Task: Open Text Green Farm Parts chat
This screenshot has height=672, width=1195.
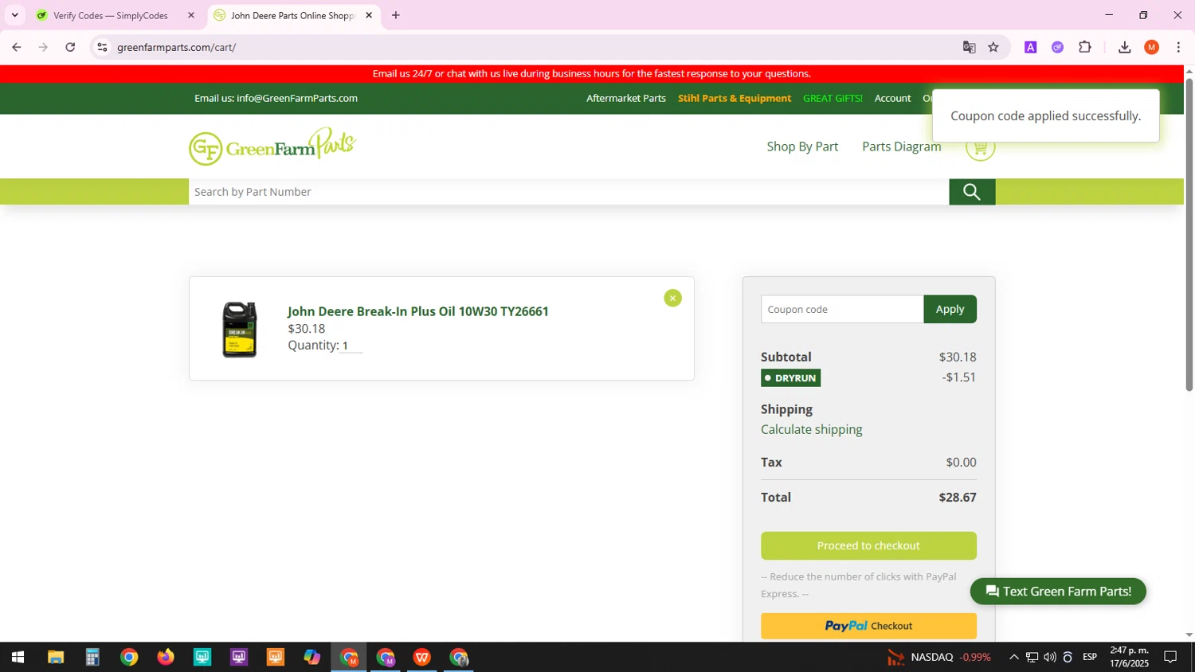Action: click(x=1058, y=591)
